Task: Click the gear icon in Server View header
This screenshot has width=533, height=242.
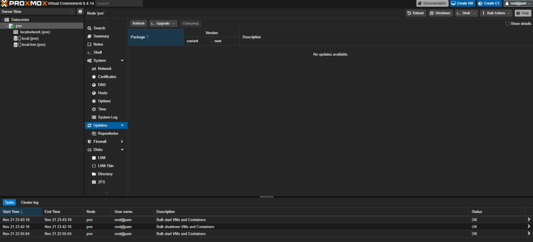Action: click(x=80, y=11)
